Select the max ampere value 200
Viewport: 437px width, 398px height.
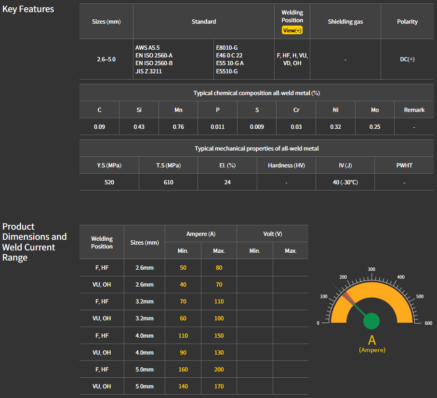click(219, 370)
